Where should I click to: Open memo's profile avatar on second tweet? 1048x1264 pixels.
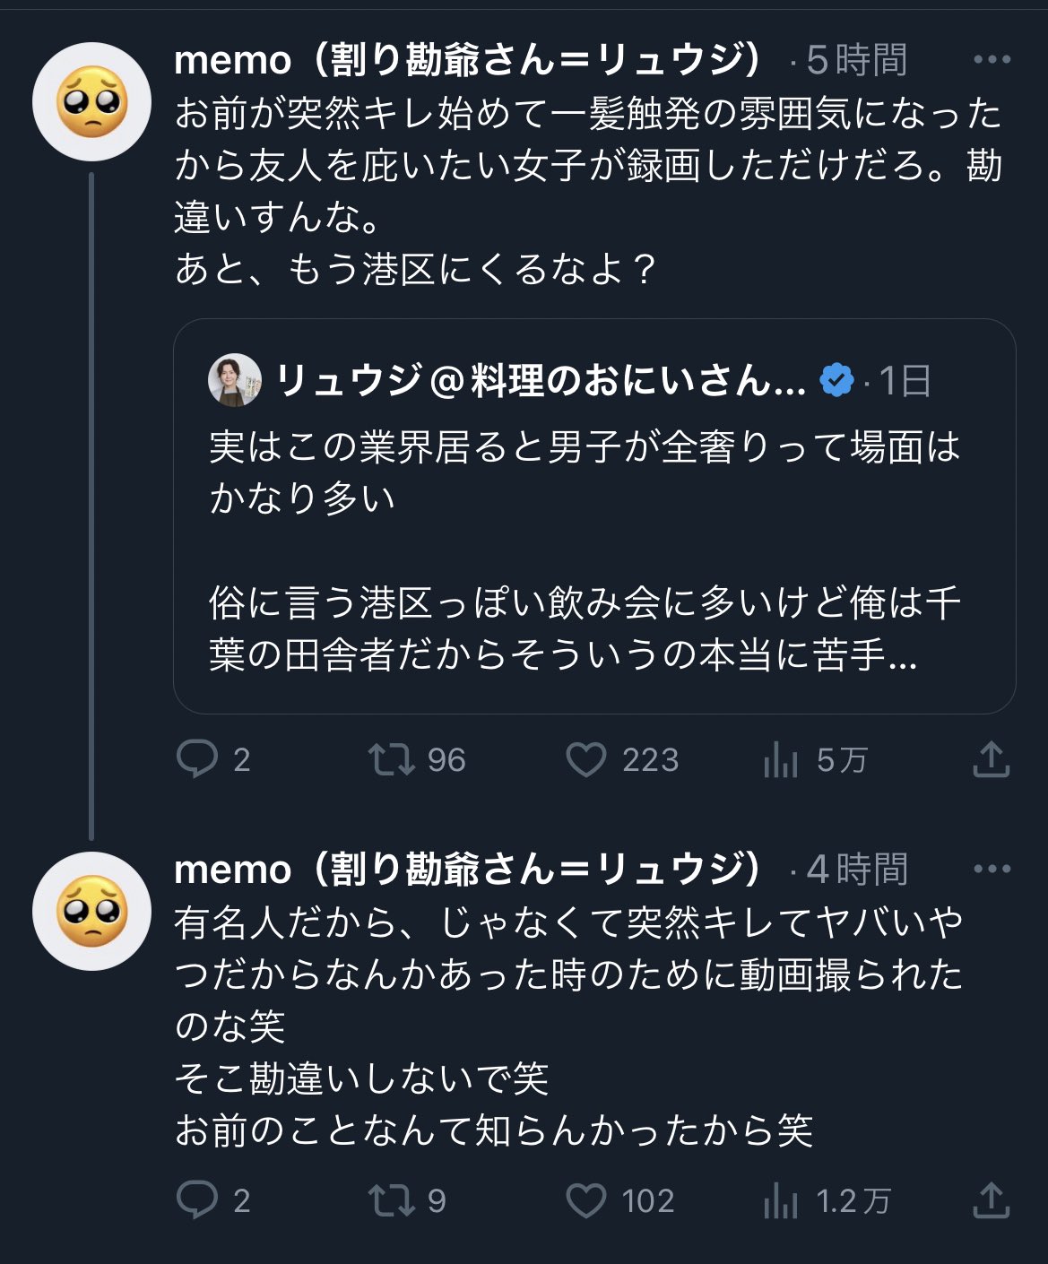[91, 911]
